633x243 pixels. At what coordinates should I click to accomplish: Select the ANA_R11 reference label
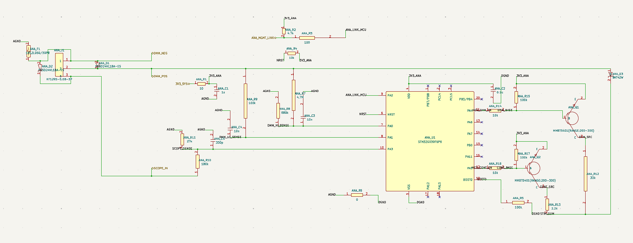click(189, 138)
